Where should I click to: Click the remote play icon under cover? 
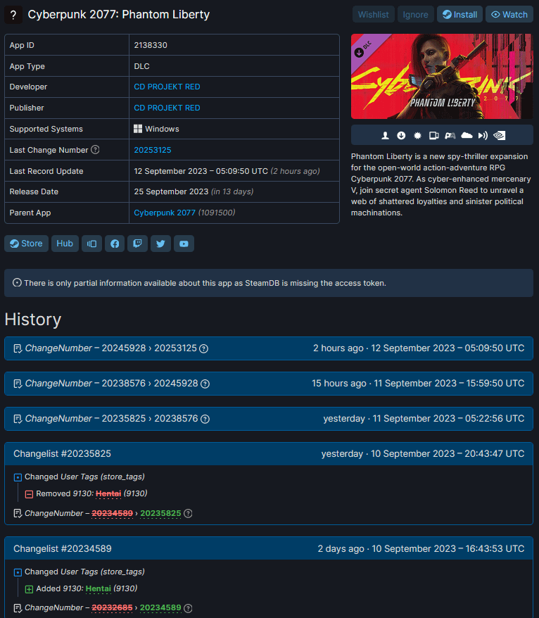[x=483, y=136]
